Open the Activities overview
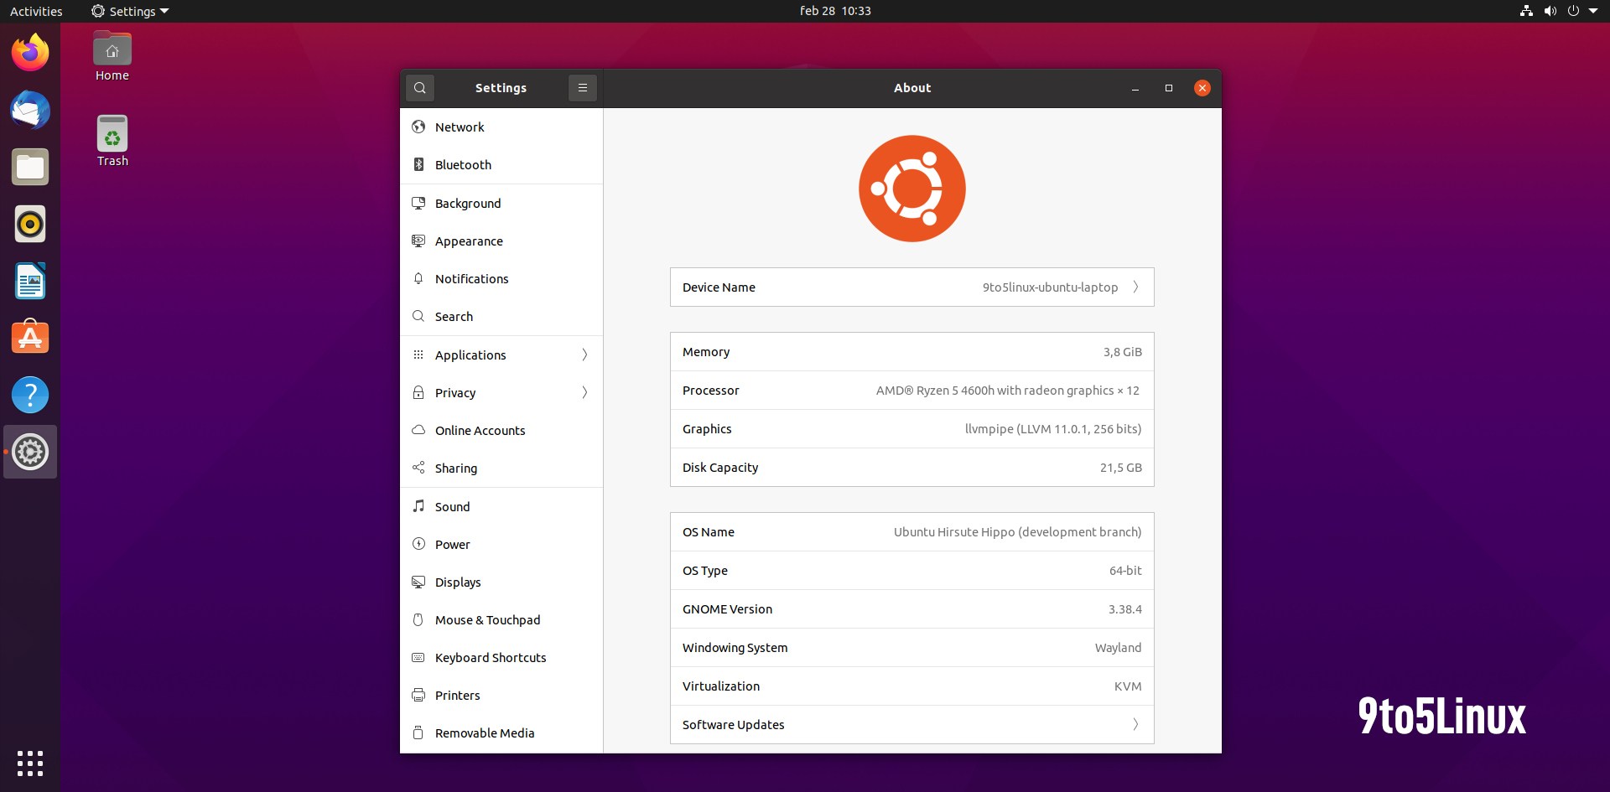Image resolution: width=1610 pixels, height=792 pixels. coord(36,11)
